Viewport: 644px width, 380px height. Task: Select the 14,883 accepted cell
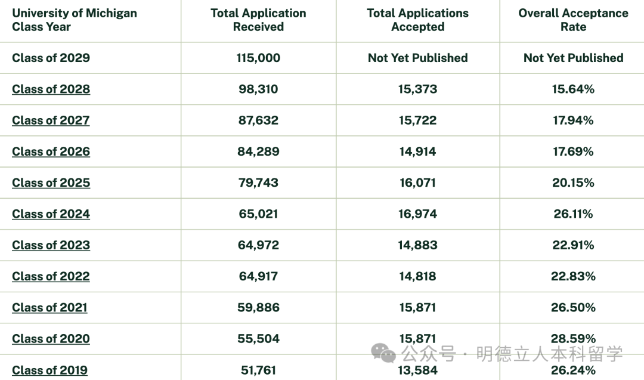click(x=417, y=245)
